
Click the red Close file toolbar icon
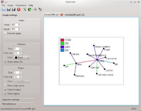pyautogui.click(x=19, y=9)
